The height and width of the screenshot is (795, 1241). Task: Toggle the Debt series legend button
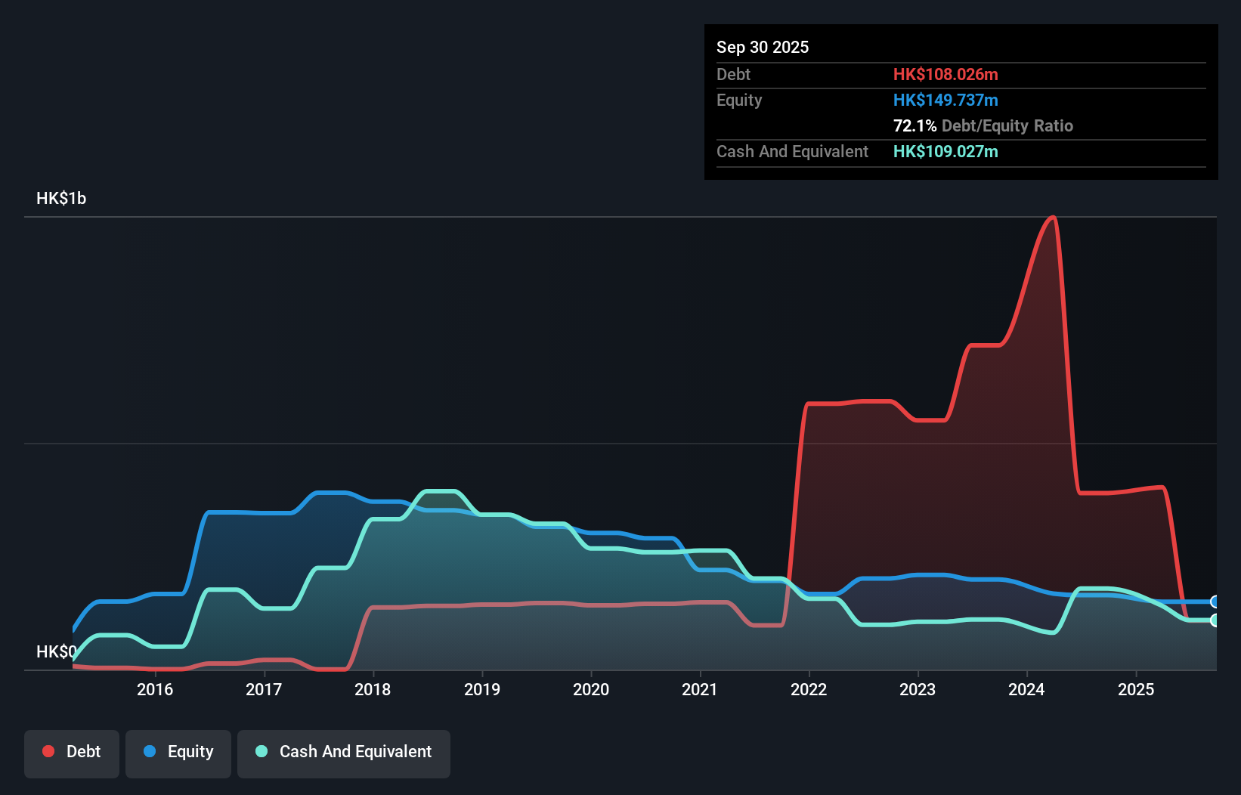click(x=72, y=753)
